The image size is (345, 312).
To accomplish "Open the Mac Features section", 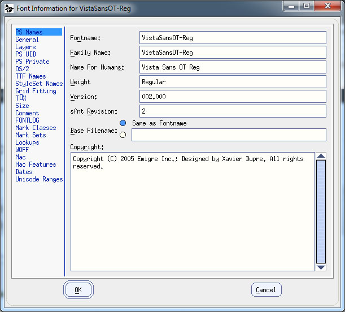I will pos(36,164).
